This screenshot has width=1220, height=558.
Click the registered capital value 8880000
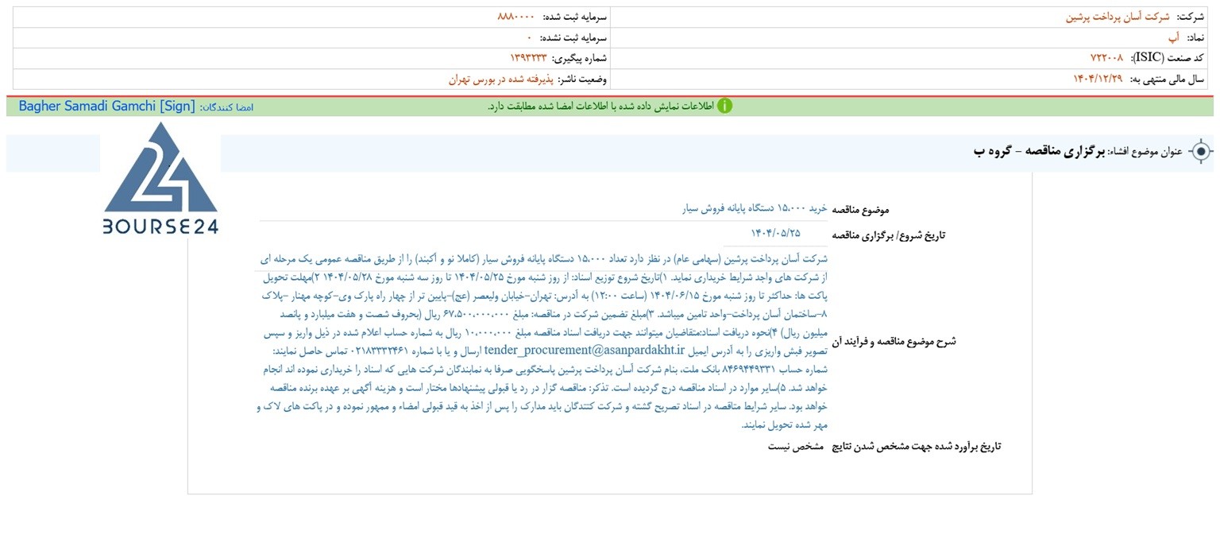pos(516,17)
